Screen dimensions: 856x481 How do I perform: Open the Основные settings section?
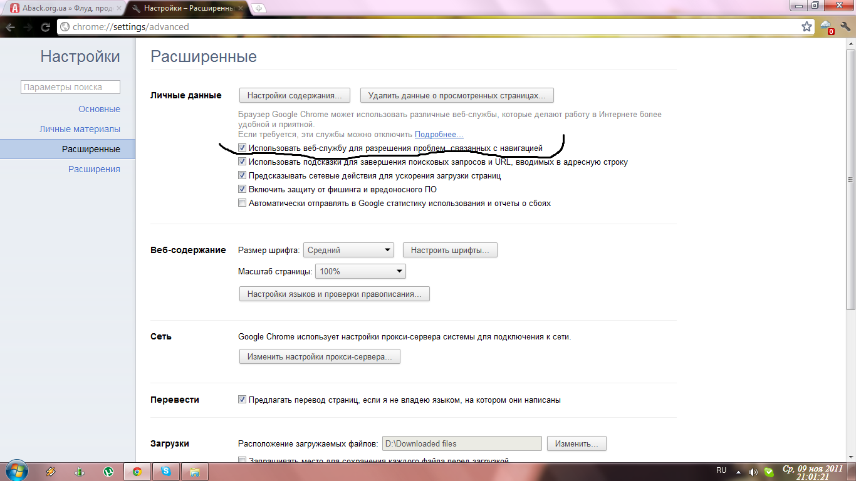coord(99,109)
